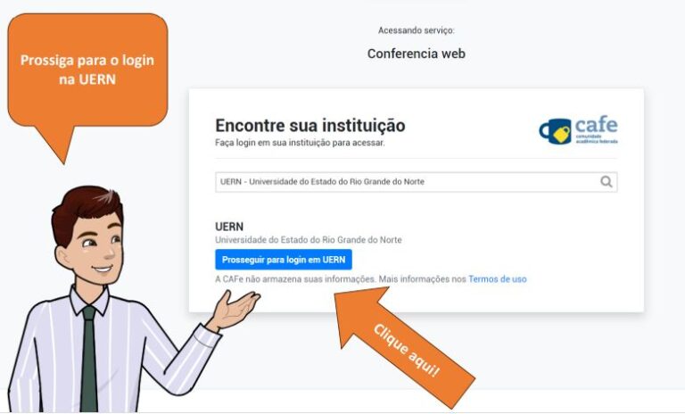The image size is (685, 414).
Task: Click the cartoon man's green tie
Action: [x=88, y=359]
